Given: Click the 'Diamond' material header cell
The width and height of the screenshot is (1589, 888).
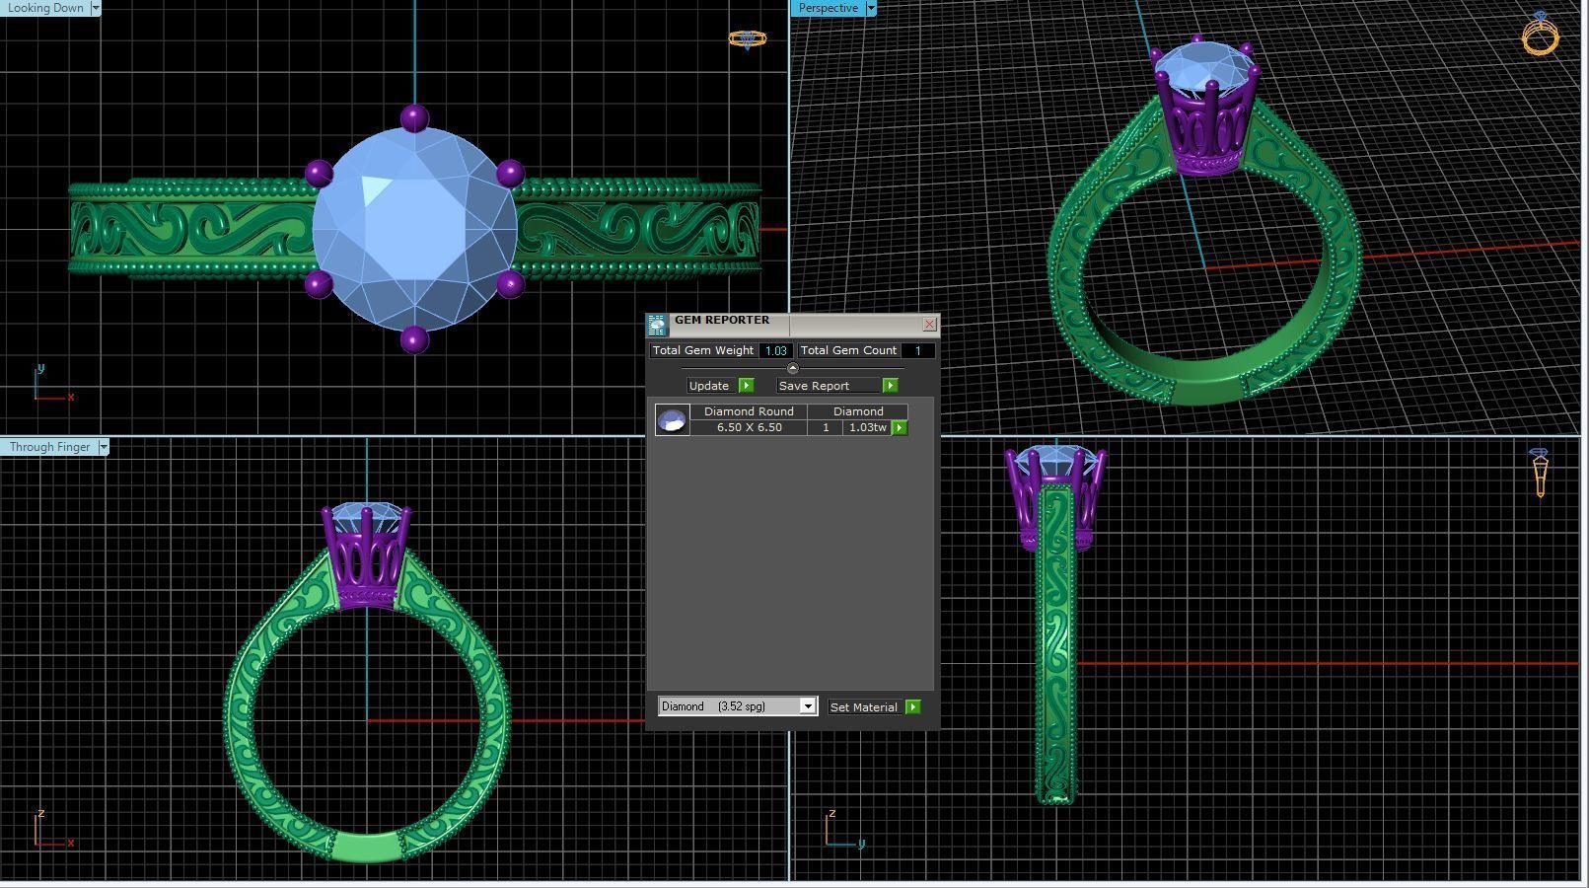Looking at the screenshot, I should point(858,411).
